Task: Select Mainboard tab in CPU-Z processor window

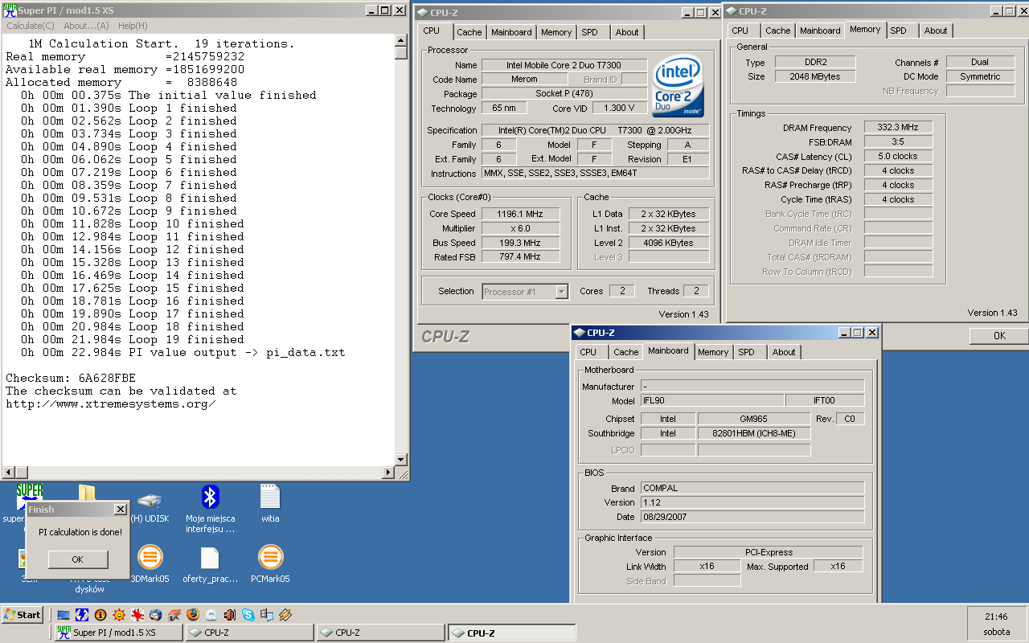Action: point(511,32)
